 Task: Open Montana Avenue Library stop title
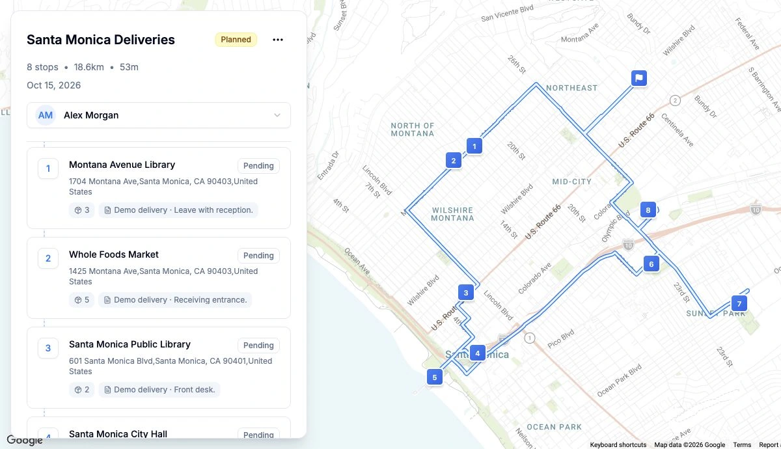122,165
